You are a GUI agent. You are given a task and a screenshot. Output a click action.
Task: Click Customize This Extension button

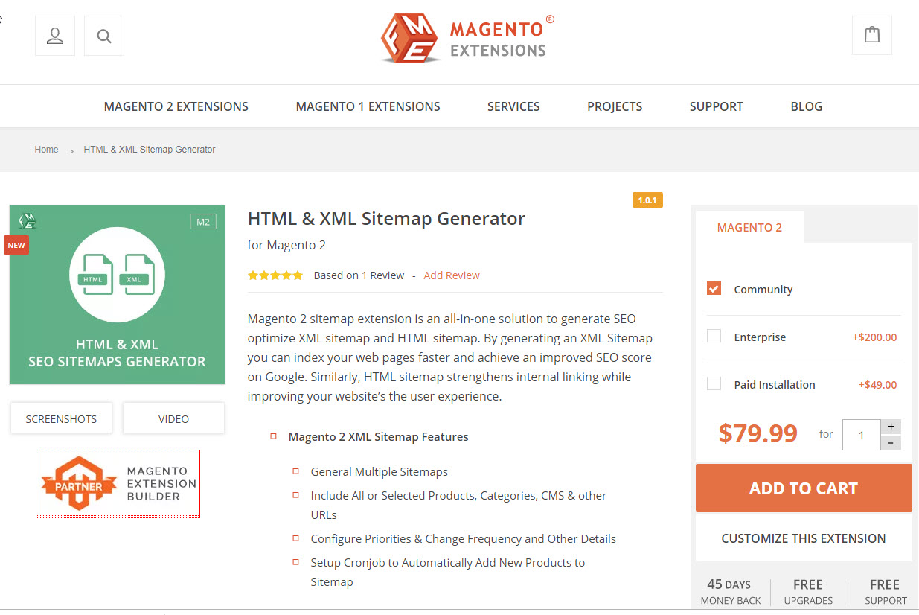[804, 538]
